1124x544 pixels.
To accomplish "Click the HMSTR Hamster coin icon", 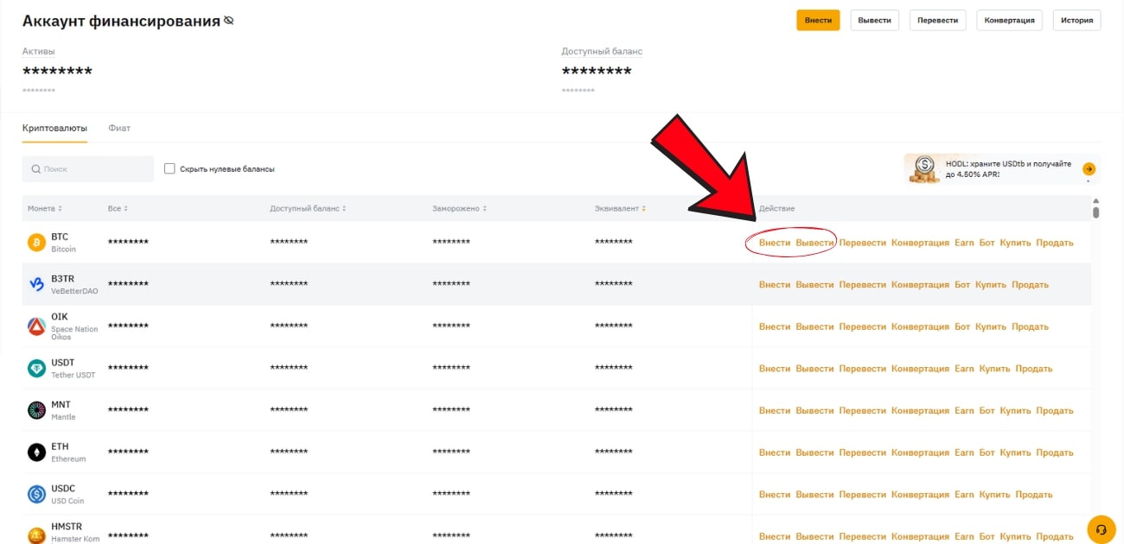I will pyautogui.click(x=36, y=535).
